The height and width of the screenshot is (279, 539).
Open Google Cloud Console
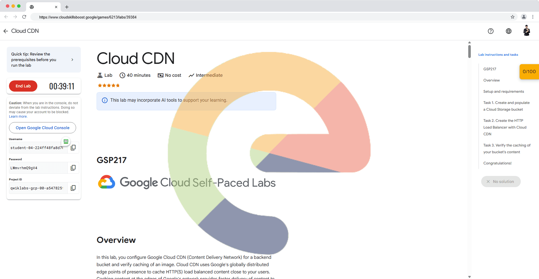(42, 128)
